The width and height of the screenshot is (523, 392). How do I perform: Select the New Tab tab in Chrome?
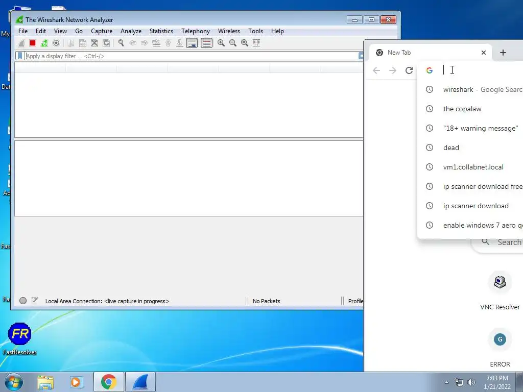point(431,53)
